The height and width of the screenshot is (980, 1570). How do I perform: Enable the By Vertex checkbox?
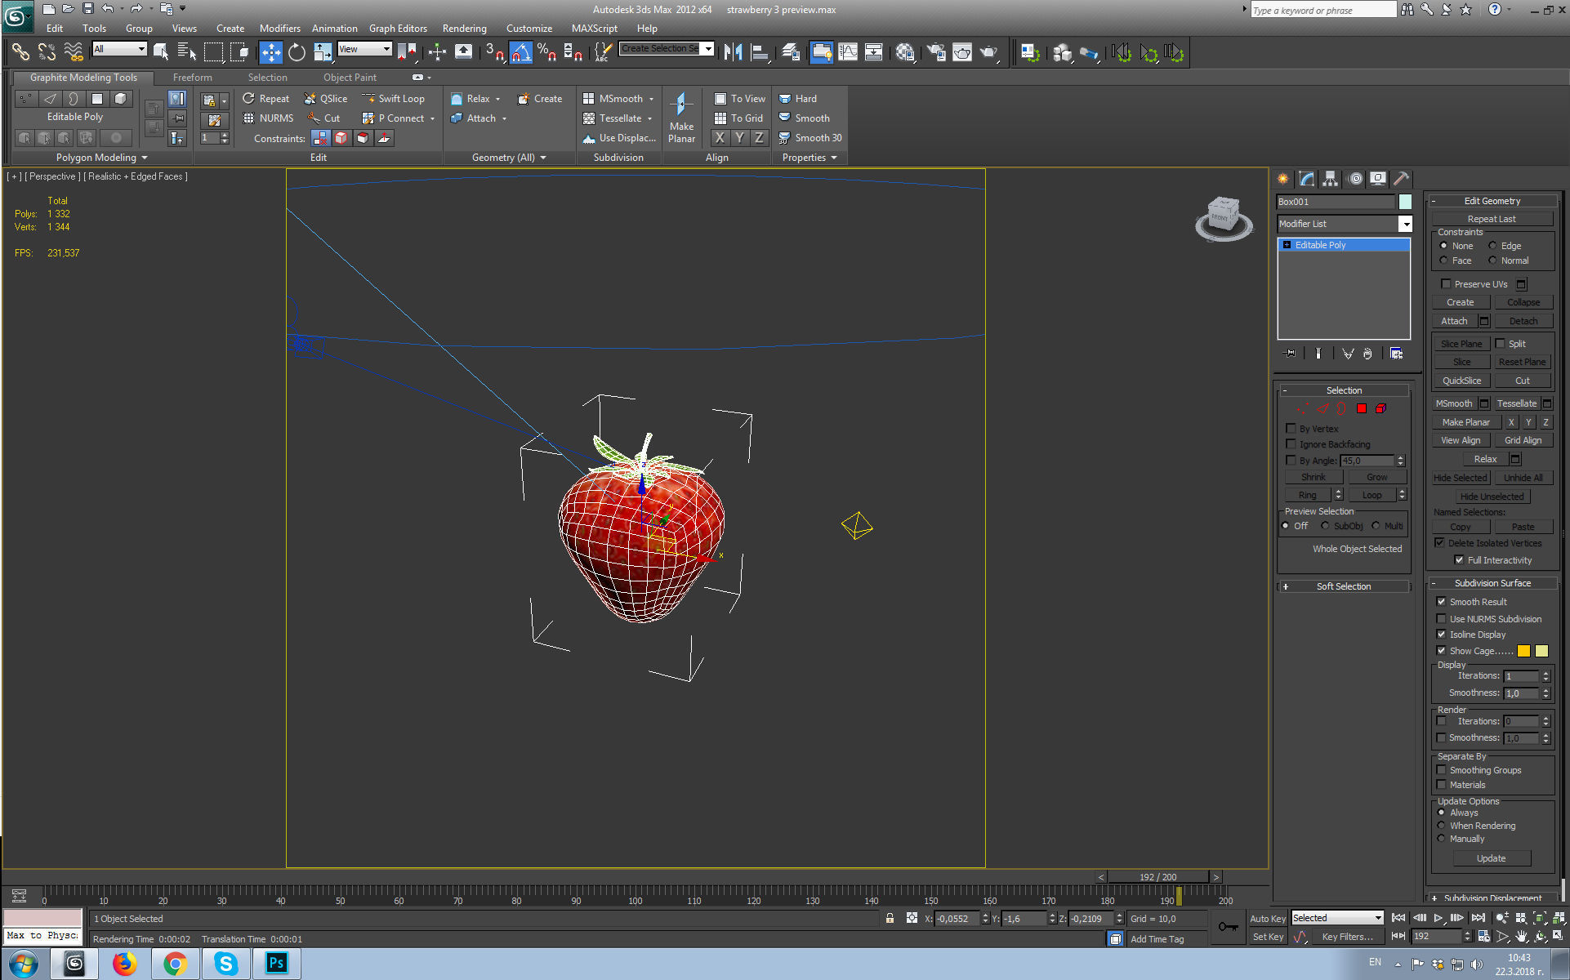click(1291, 429)
